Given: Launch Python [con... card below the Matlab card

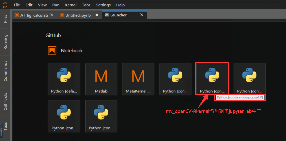Looking at the screenshot, I should click(101, 116).
